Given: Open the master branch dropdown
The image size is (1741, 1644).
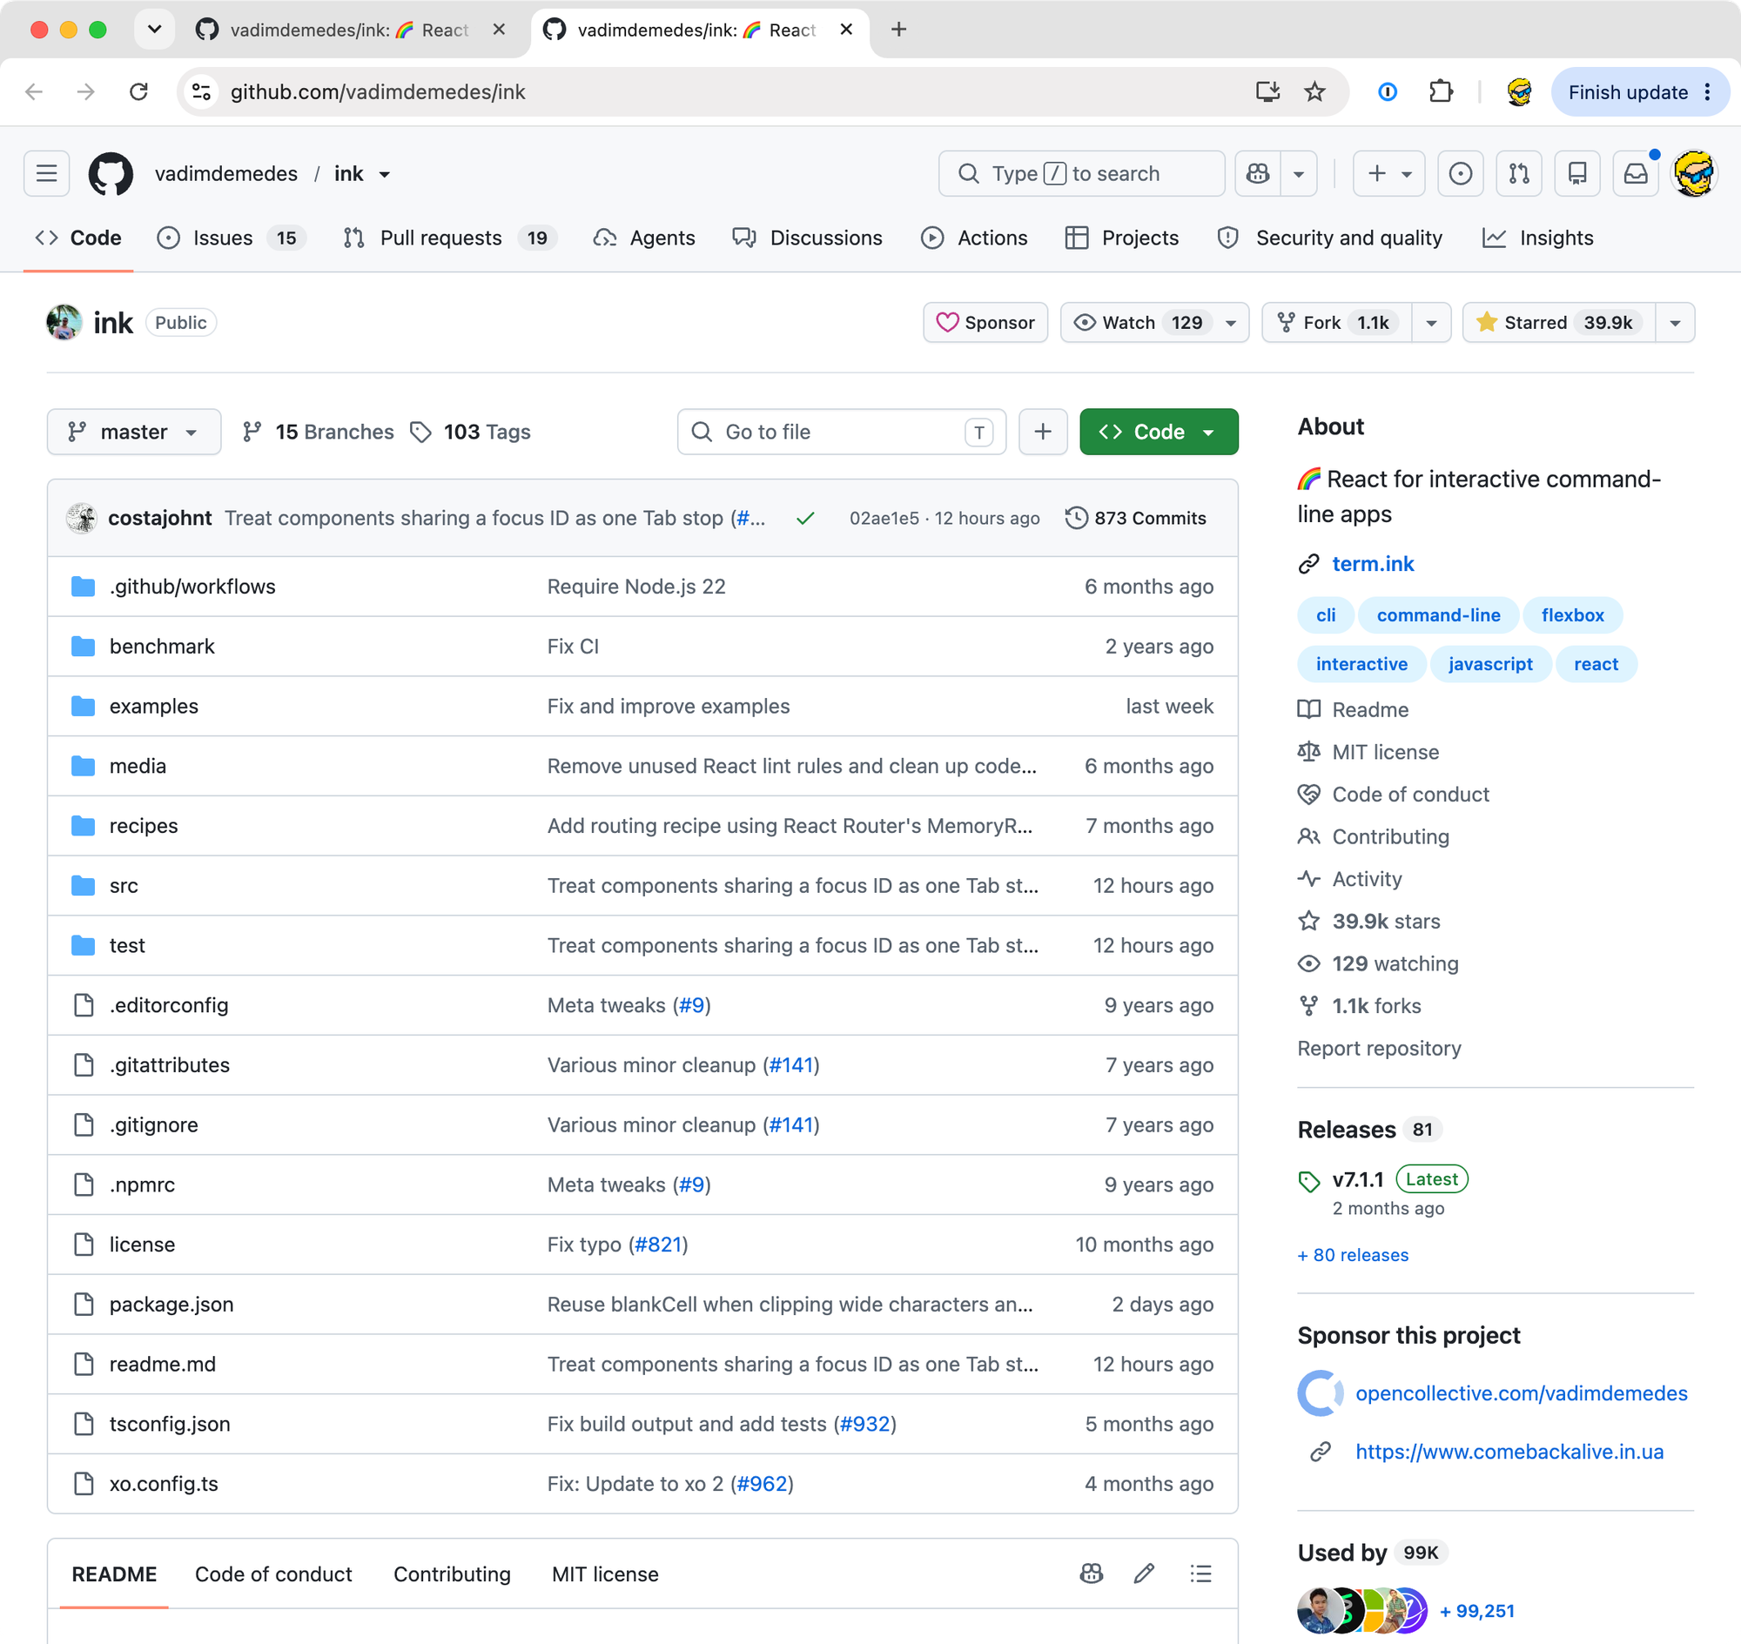Looking at the screenshot, I should click(x=134, y=431).
